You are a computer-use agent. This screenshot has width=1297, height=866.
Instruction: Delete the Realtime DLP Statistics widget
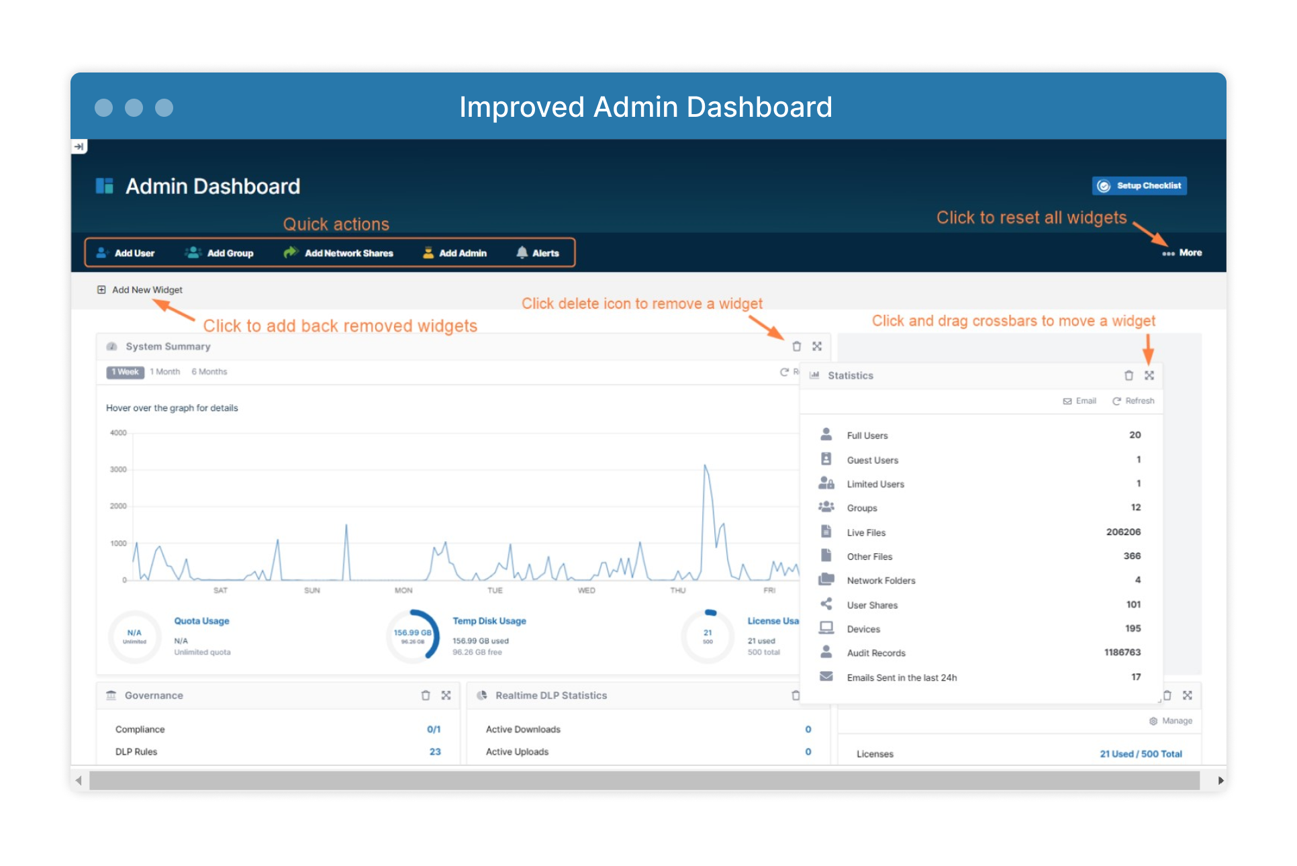[x=796, y=695]
